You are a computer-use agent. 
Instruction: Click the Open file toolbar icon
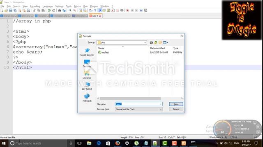click(x=6, y=10)
